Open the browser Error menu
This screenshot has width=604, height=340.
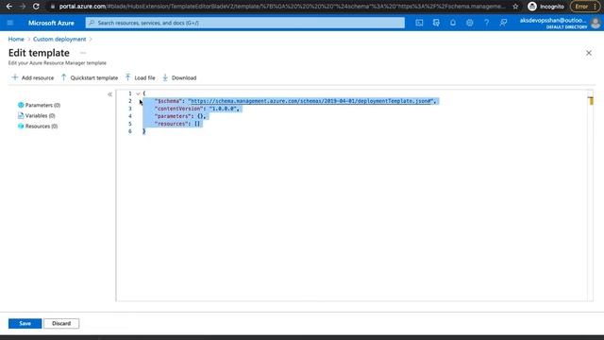click(584, 7)
